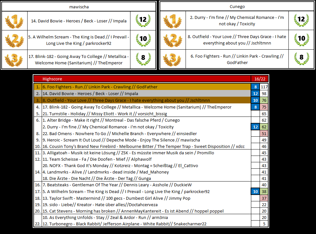Select Blink-182 entry in mawischa's table

click(79, 60)
